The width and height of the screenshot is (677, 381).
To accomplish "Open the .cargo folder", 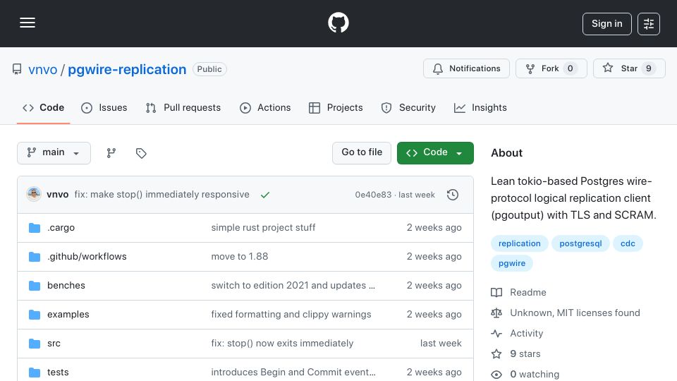I will 61,228.
